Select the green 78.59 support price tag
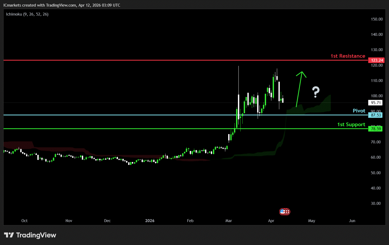Viewport: 389px width, 245px height. tap(376, 129)
